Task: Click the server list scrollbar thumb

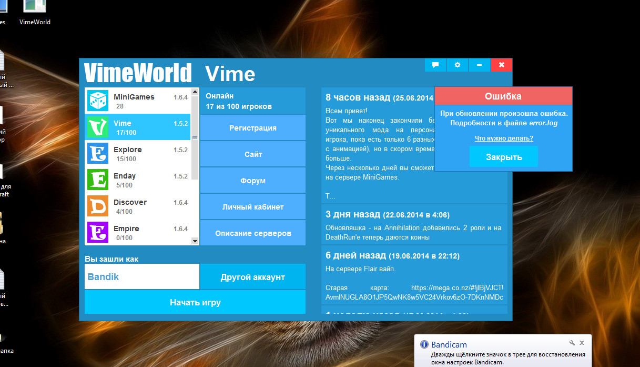Action: click(x=195, y=137)
